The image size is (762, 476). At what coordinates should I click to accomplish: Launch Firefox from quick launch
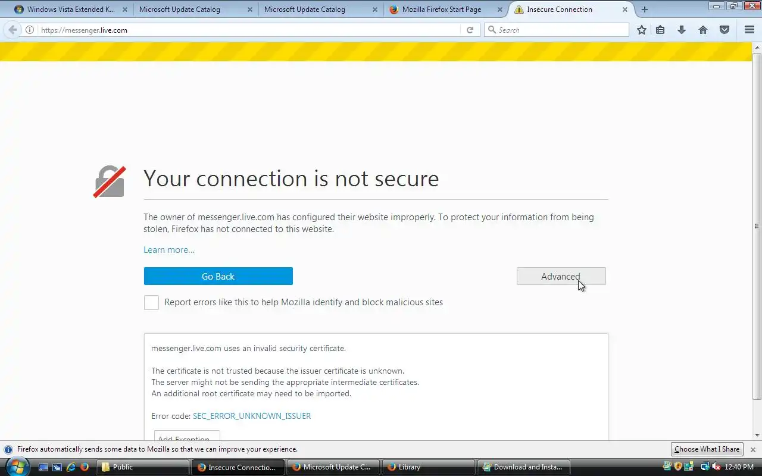point(85,467)
